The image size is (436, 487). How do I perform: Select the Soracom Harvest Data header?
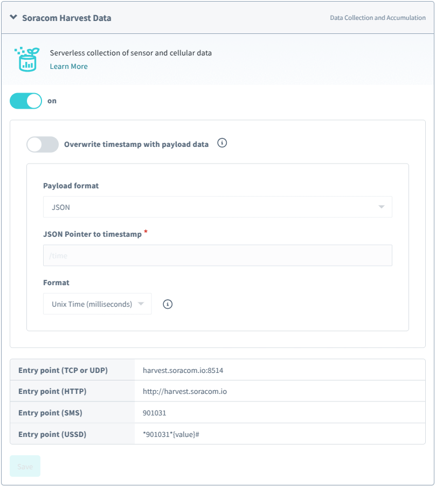(x=75, y=17)
